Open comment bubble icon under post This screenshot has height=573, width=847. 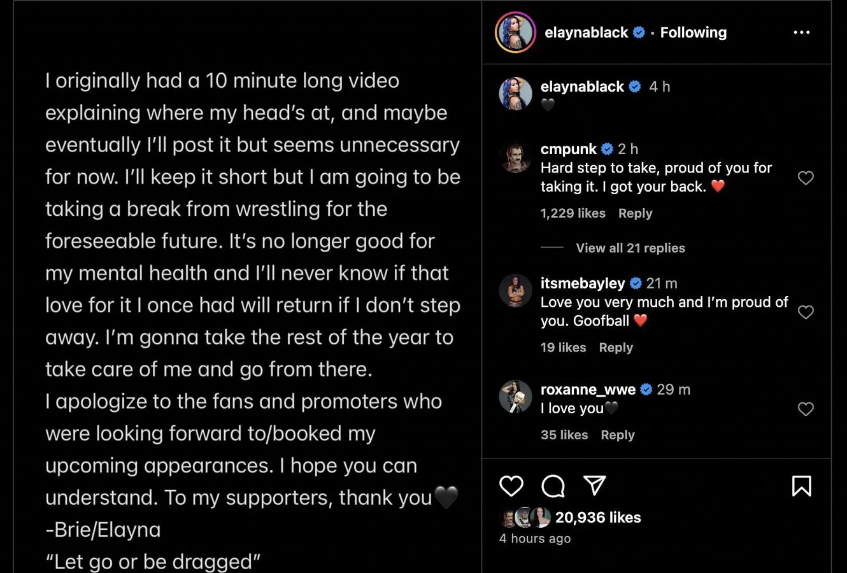pos(553,486)
